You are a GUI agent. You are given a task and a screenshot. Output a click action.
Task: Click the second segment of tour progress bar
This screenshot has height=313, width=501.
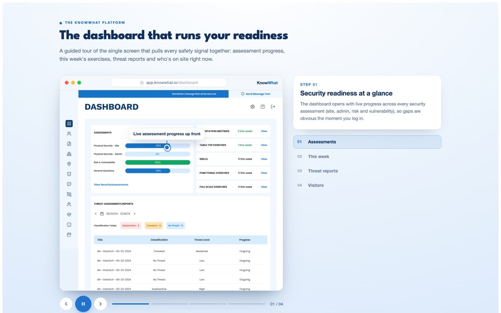(169, 304)
